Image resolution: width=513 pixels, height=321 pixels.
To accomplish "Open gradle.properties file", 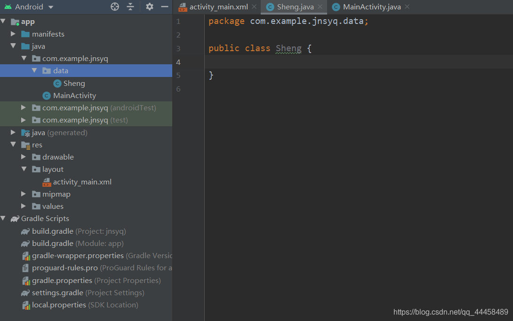I will click(x=96, y=281).
